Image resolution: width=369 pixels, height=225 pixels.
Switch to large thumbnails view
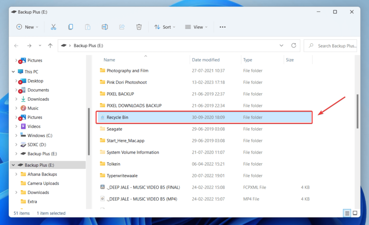coord(355,213)
